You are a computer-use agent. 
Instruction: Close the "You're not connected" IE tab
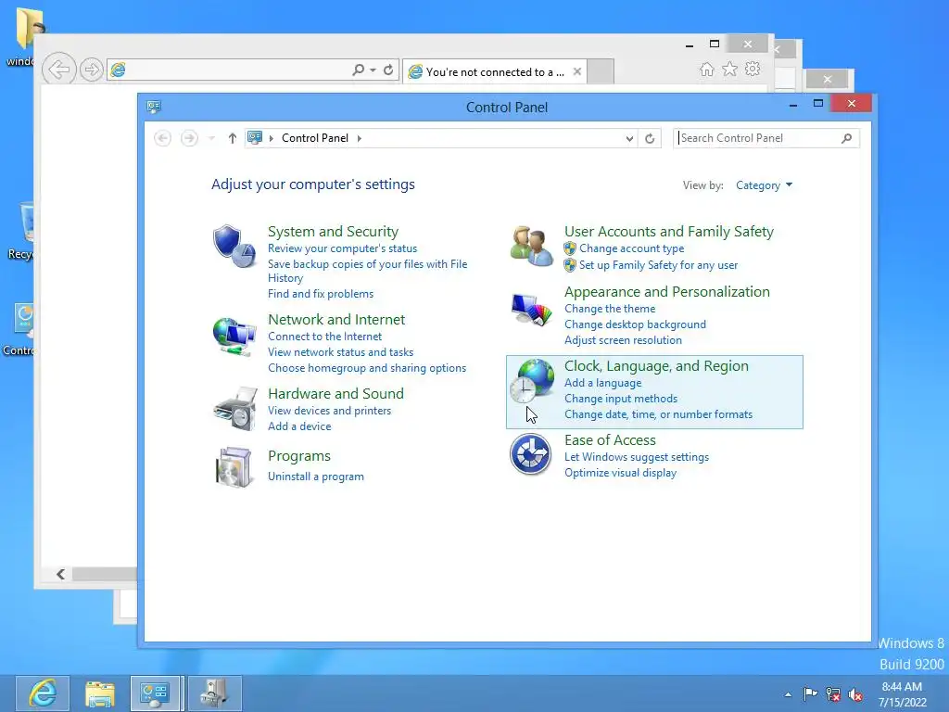pyautogui.click(x=576, y=71)
